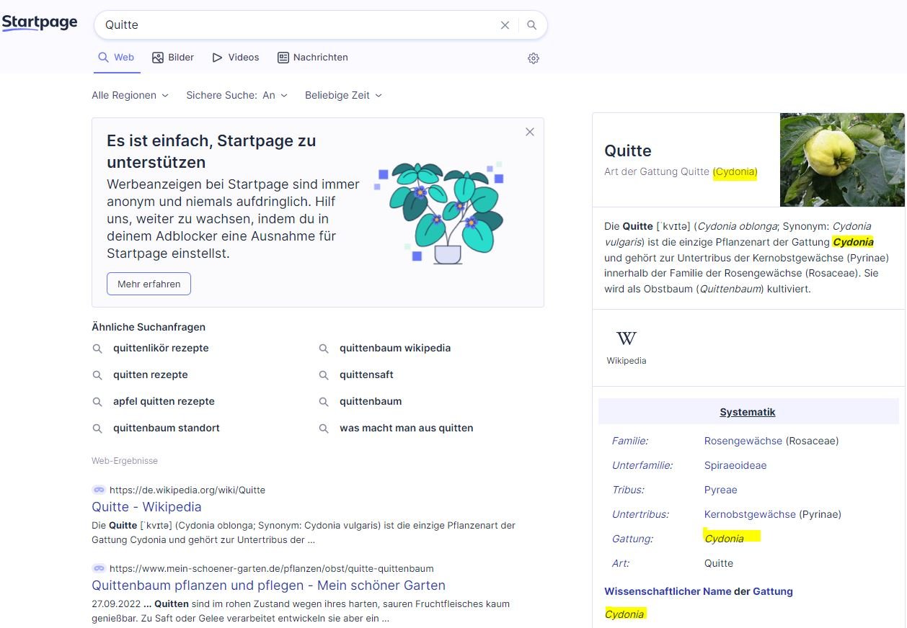Viewport: 907px width, 628px height.
Task: Search for quittenlikör rezepte suggestion
Action: 161,348
